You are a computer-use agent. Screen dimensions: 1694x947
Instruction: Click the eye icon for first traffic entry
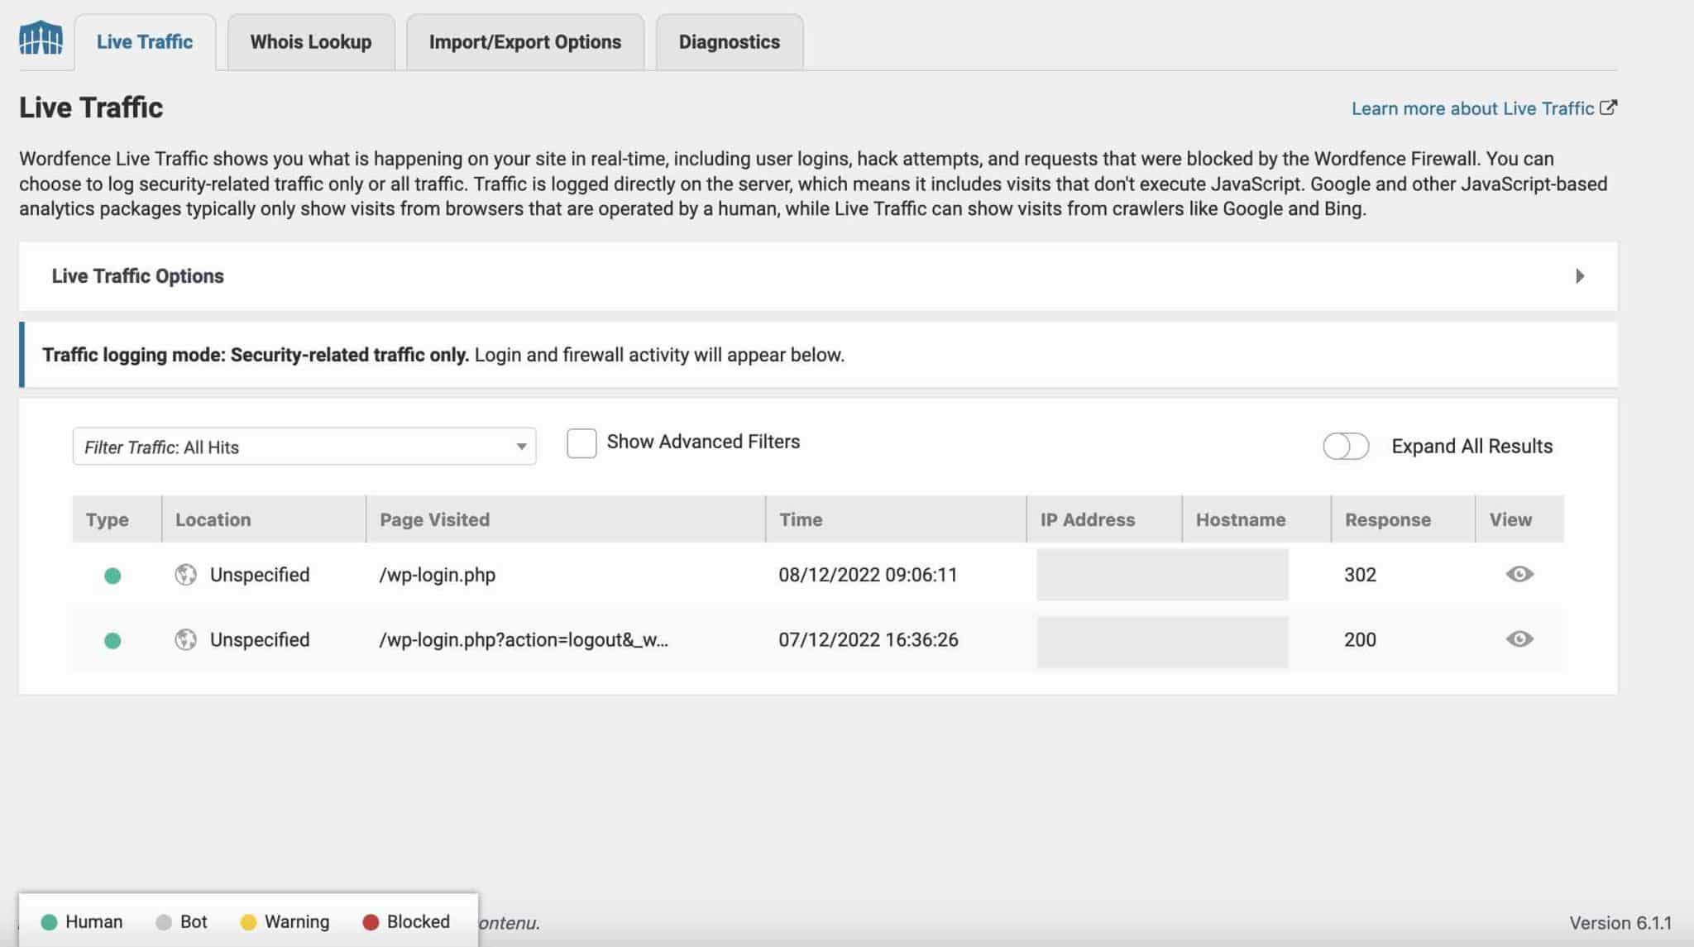(x=1519, y=573)
